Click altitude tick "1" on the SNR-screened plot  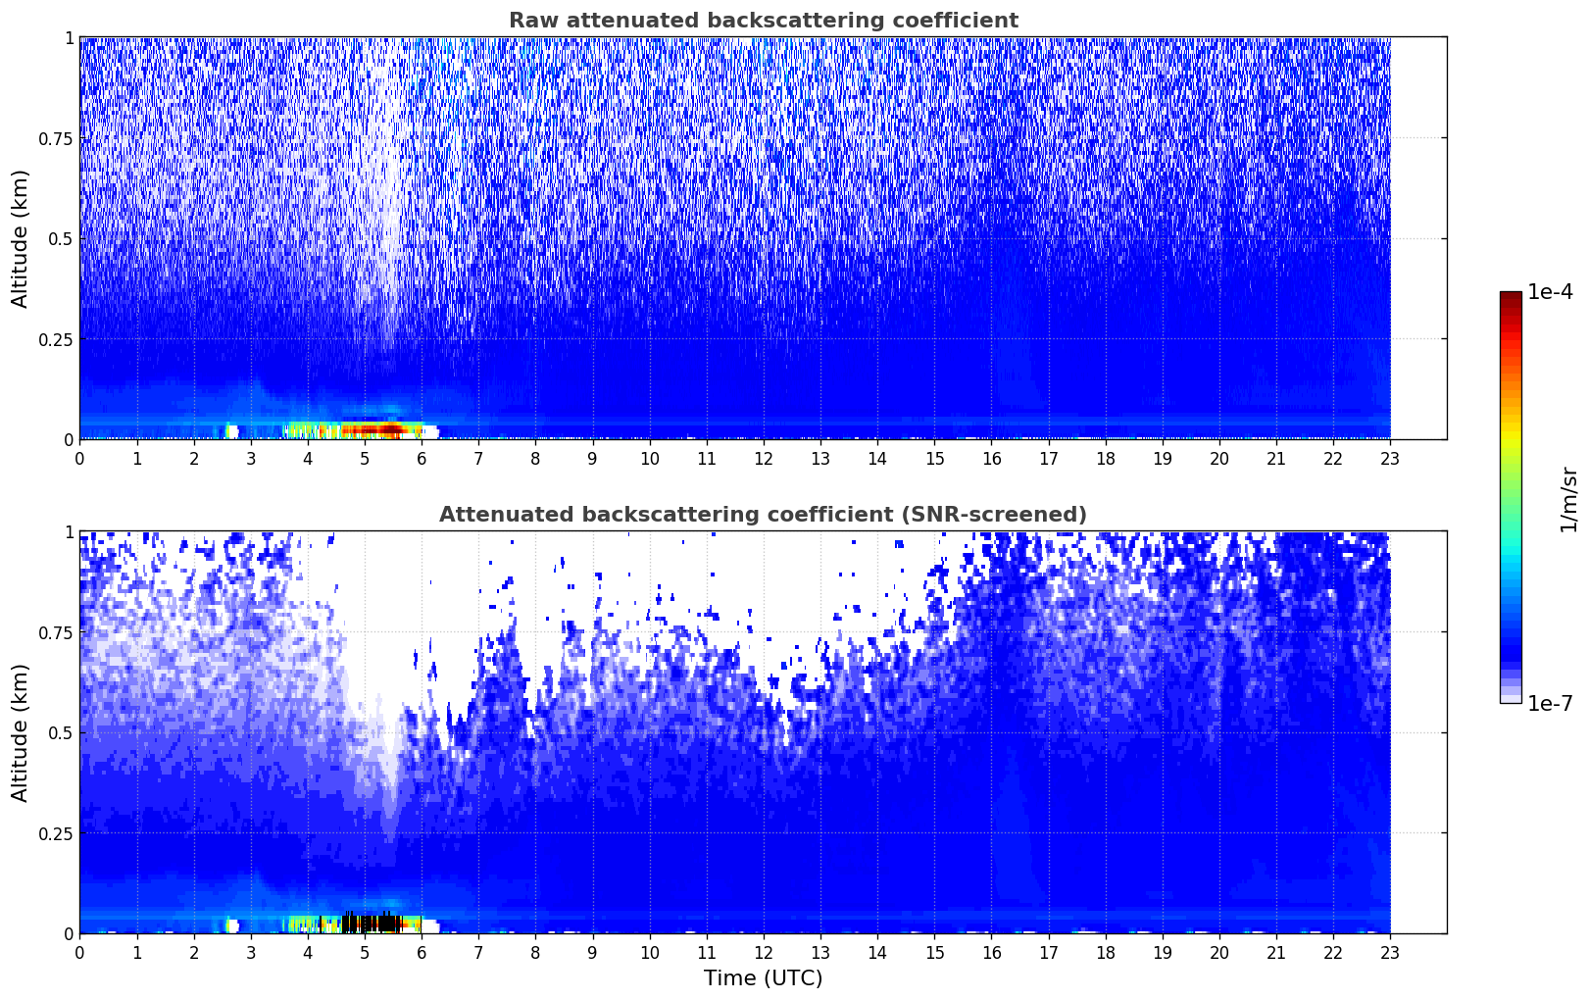tap(69, 531)
